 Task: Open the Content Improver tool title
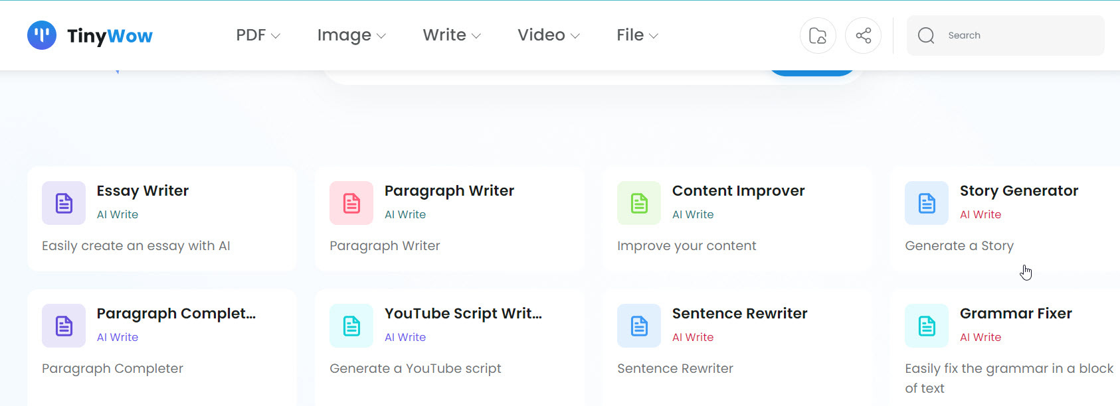[738, 191]
